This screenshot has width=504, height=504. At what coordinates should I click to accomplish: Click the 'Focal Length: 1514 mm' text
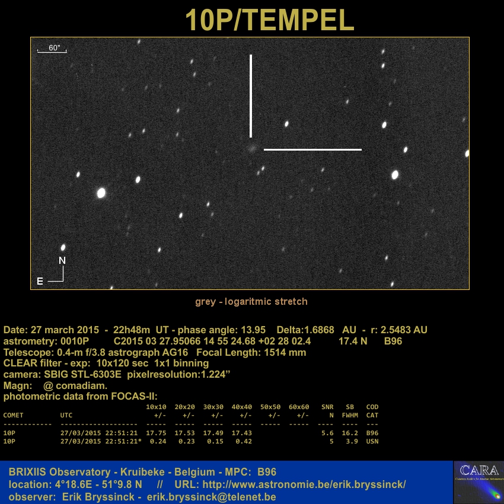(251, 353)
